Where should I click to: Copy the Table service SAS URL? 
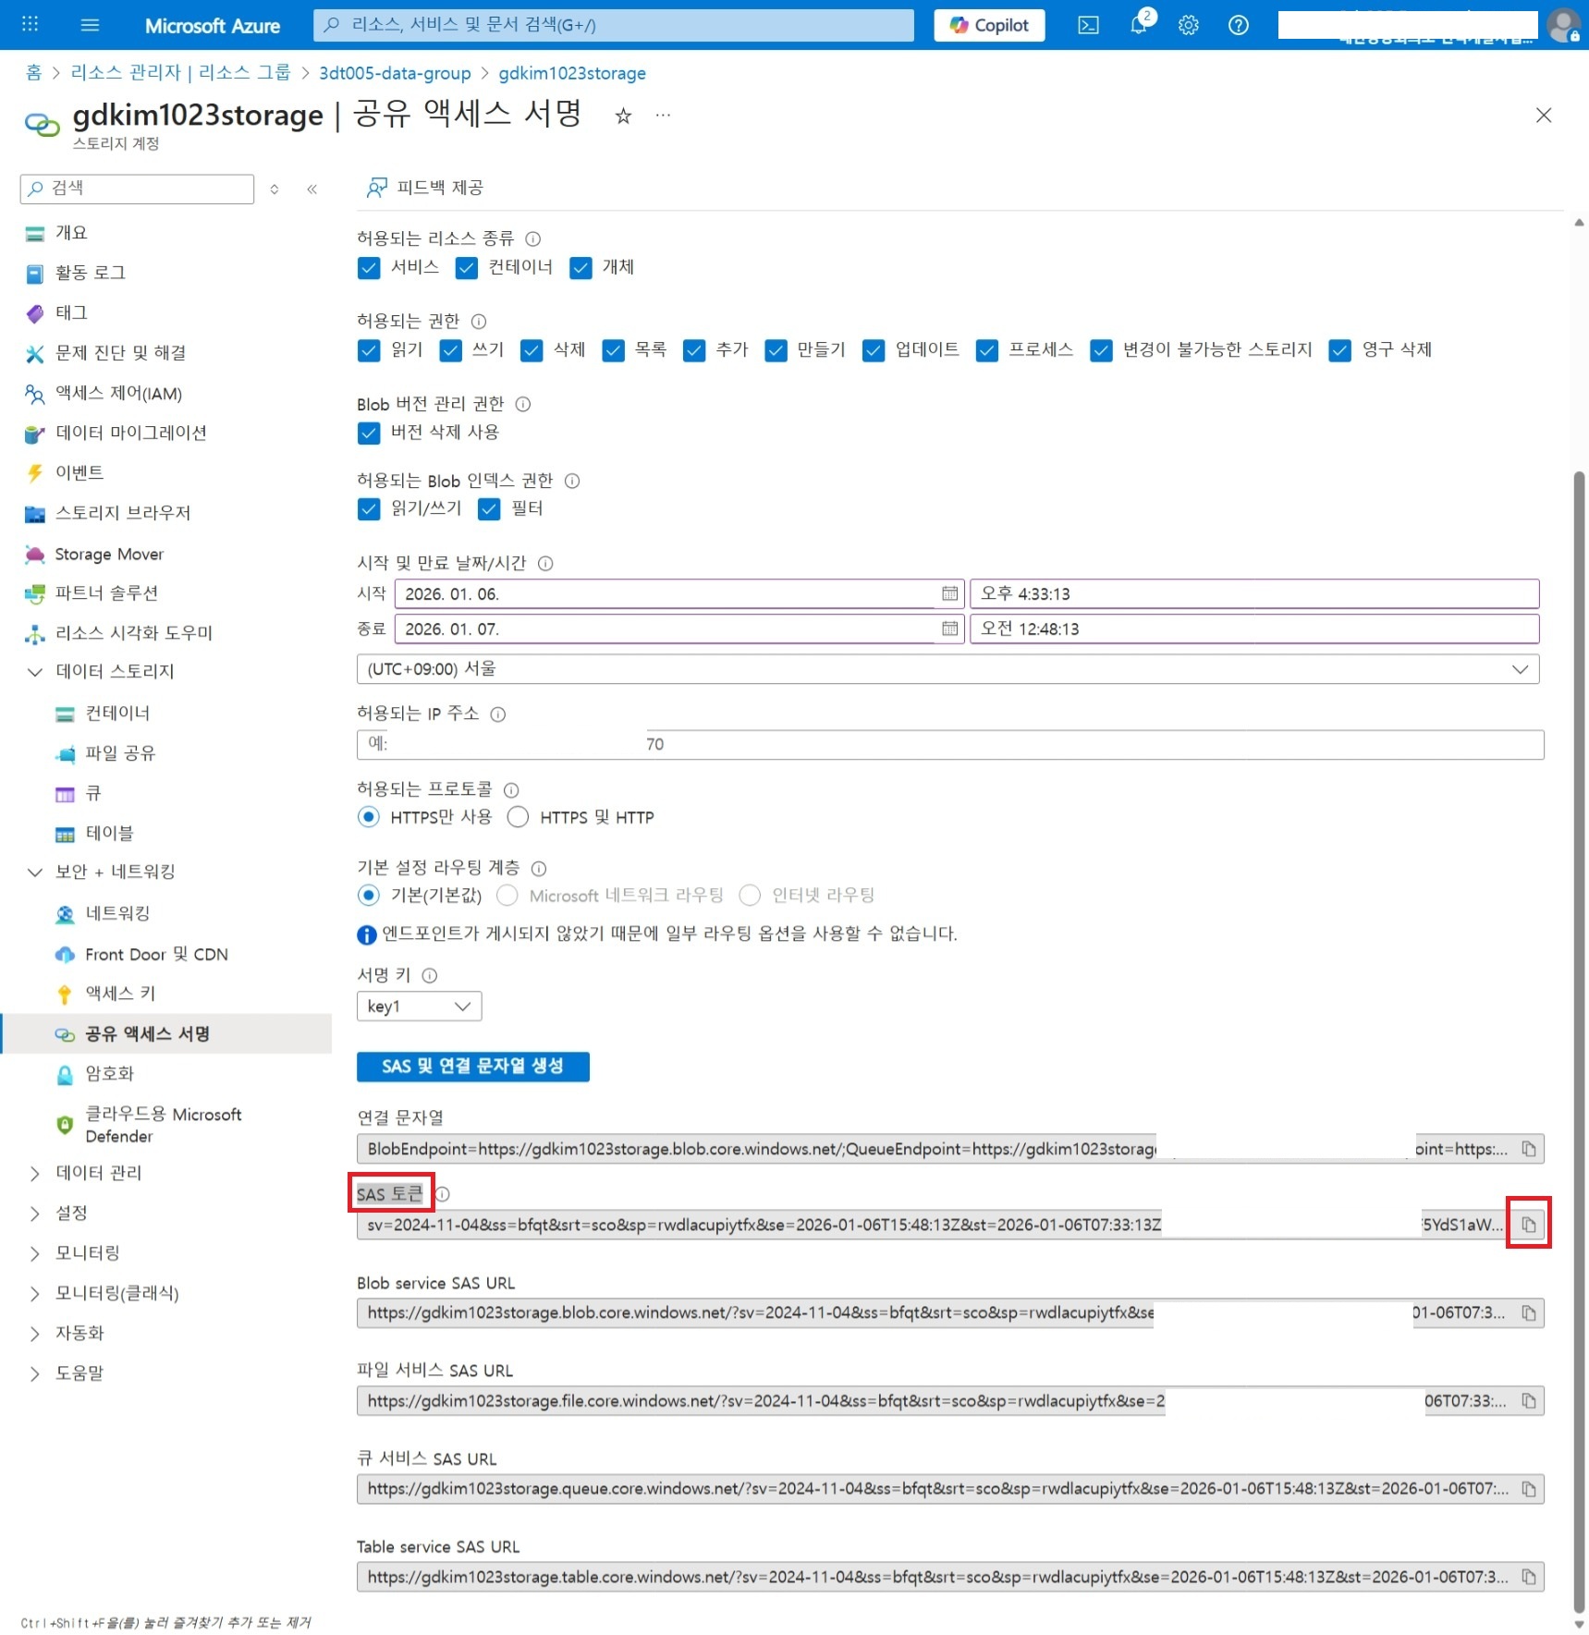coord(1529,1577)
